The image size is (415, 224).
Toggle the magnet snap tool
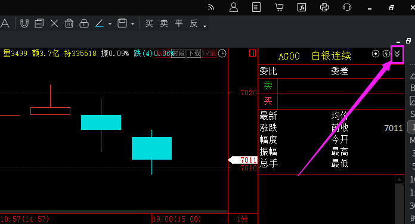point(24,24)
